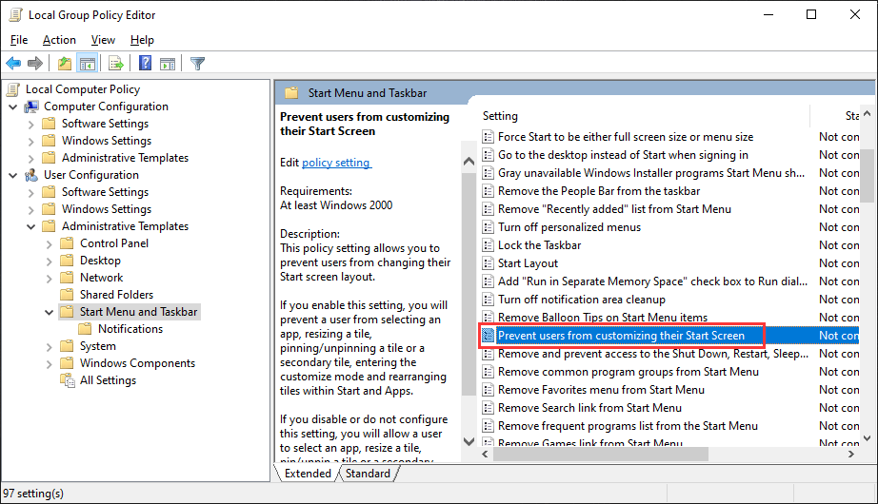878x504 pixels.
Task: Select the Notifications folder in the tree
Action: pyautogui.click(x=130, y=329)
